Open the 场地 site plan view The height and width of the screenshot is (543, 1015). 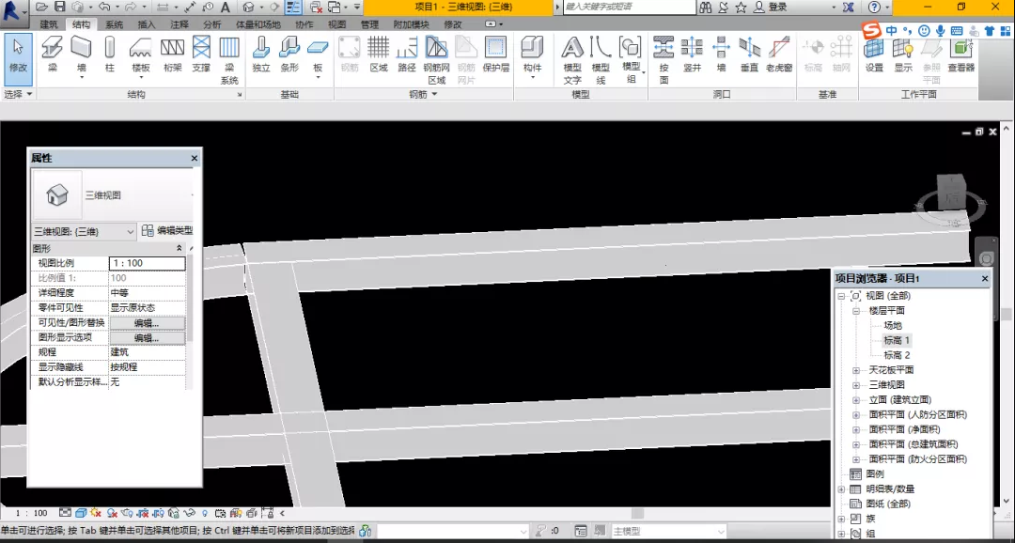(x=893, y=325)
